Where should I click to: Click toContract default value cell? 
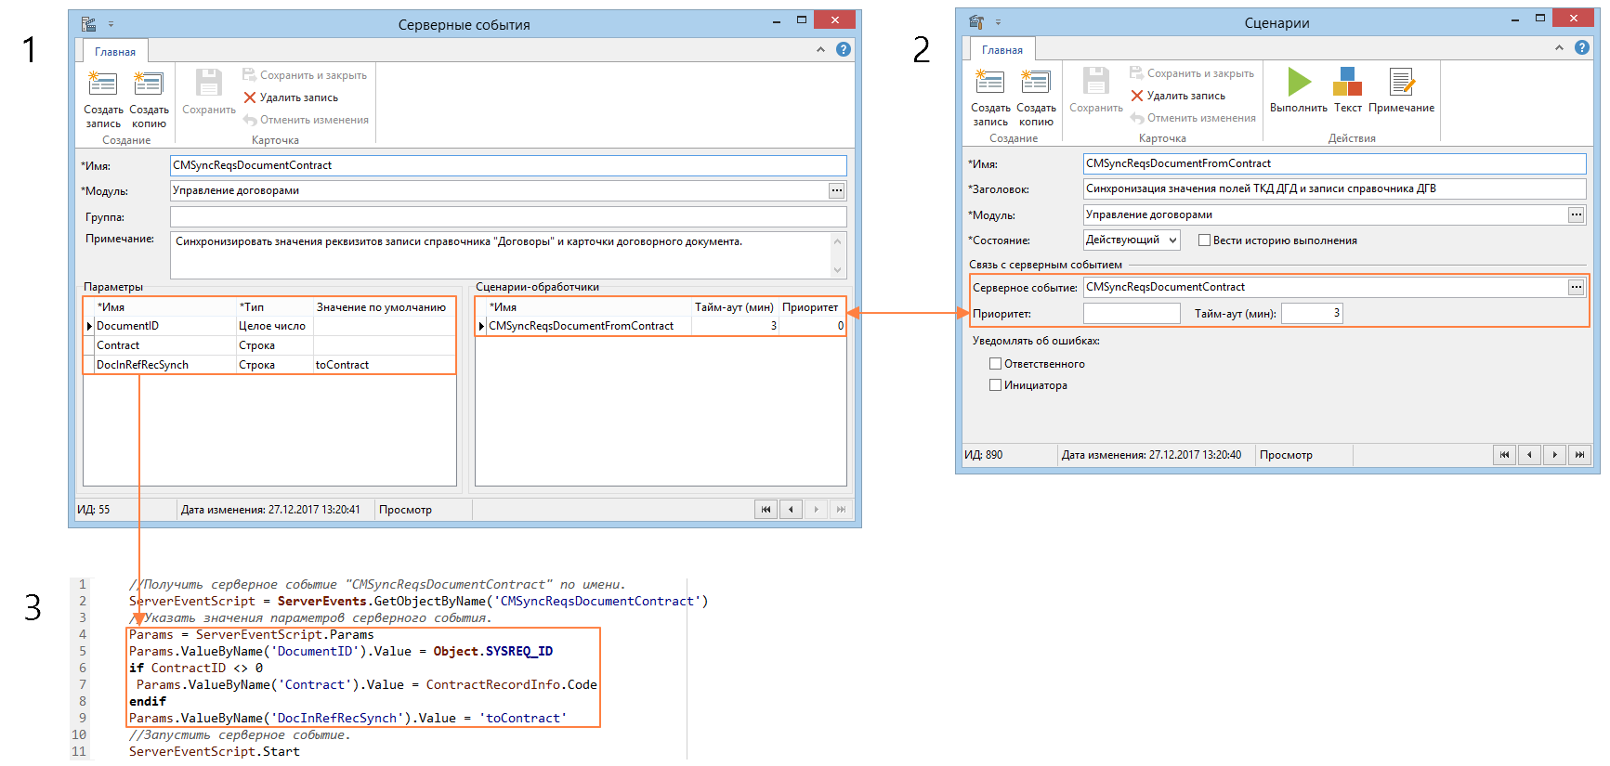click(x=384, y=365)
